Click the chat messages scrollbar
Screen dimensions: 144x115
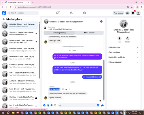click(104, 80)
